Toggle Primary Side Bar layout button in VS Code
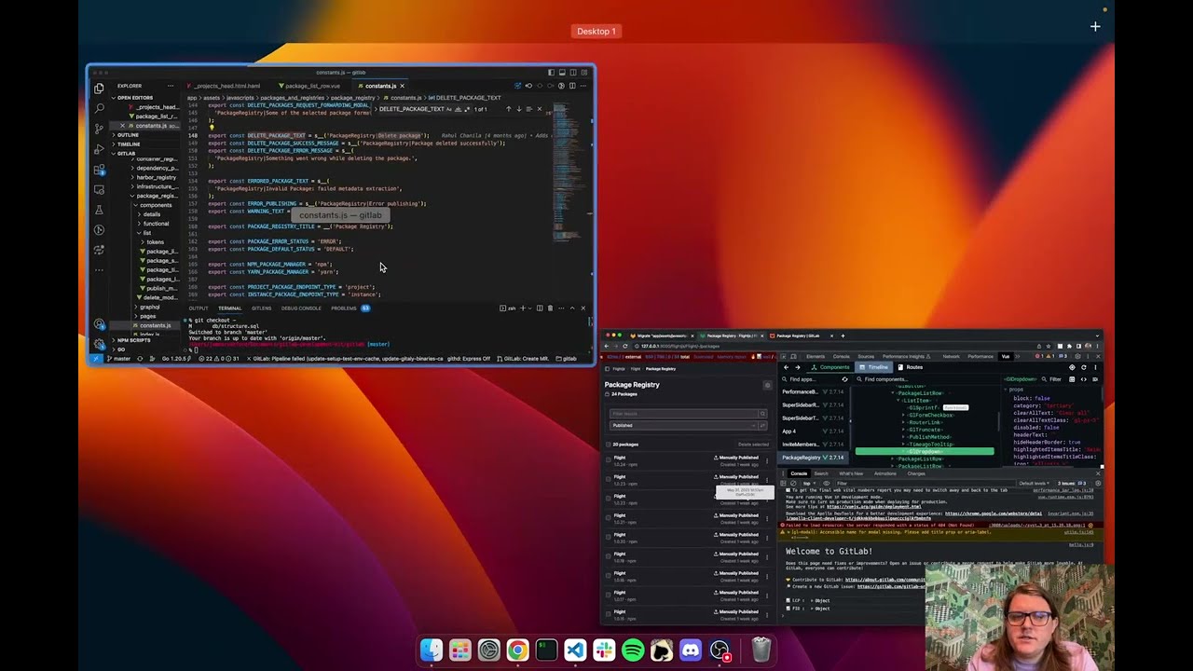 tap(551, 72)
